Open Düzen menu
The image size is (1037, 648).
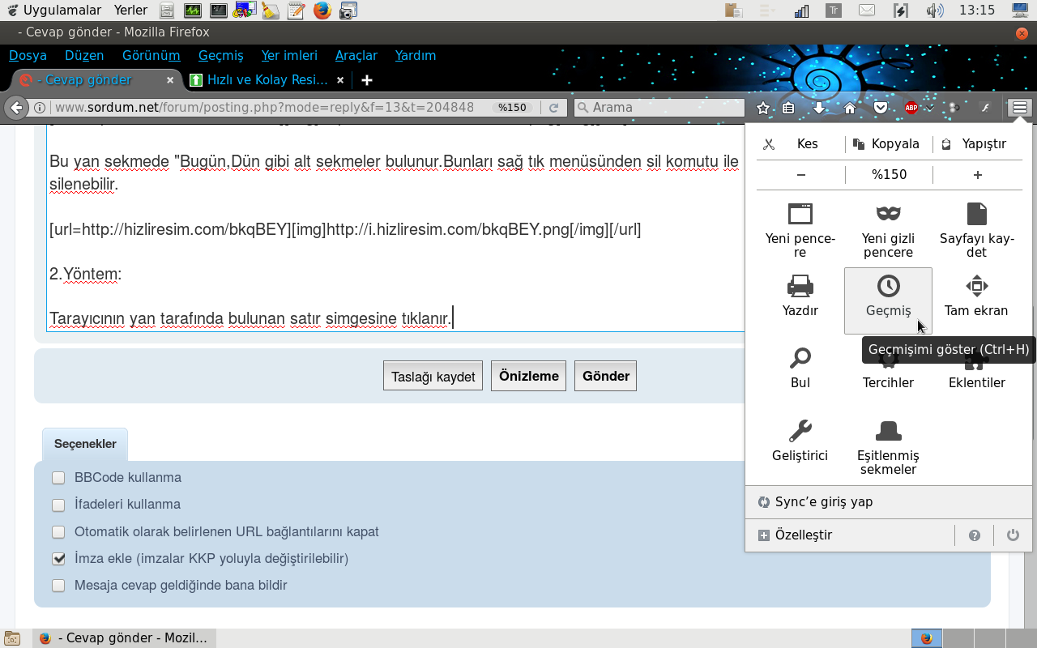tap(84, 55)
